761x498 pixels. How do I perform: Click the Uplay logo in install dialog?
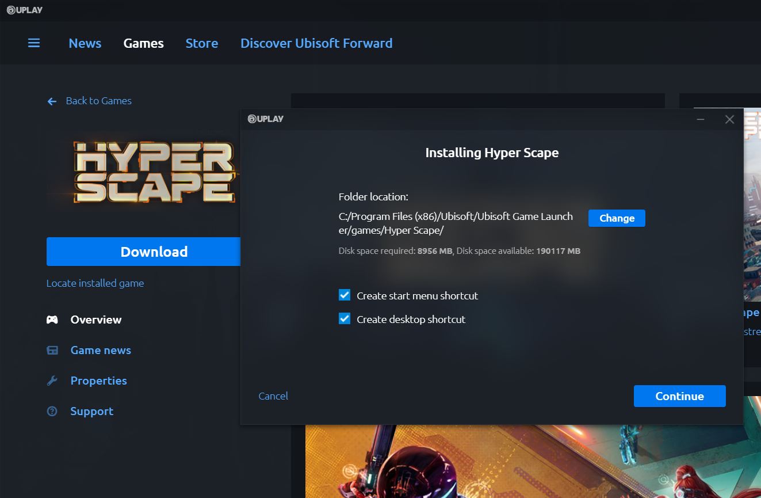coord(266,119)
